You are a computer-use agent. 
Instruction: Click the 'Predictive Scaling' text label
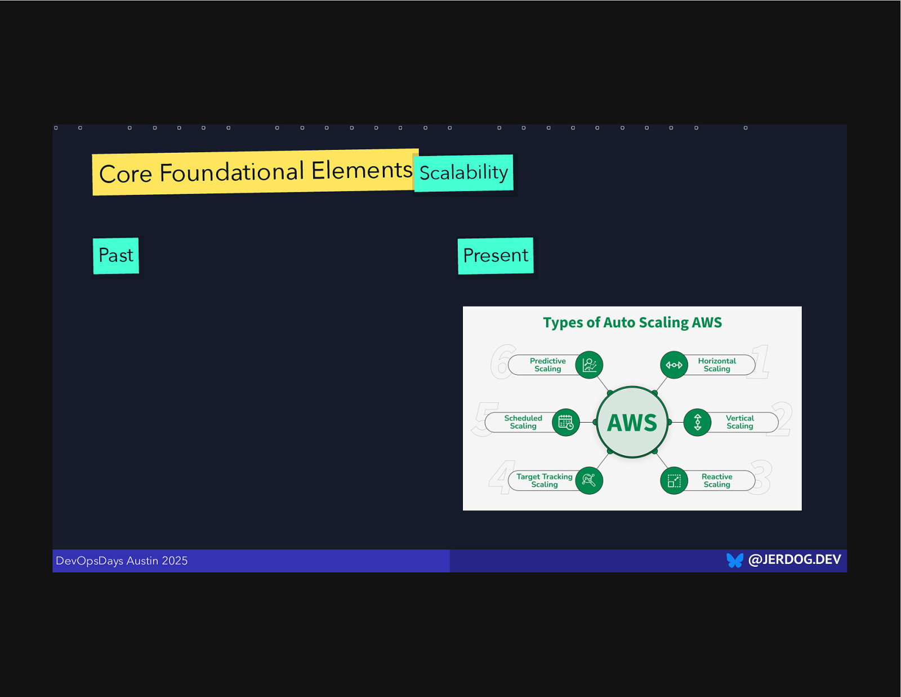tap(548, 365)
